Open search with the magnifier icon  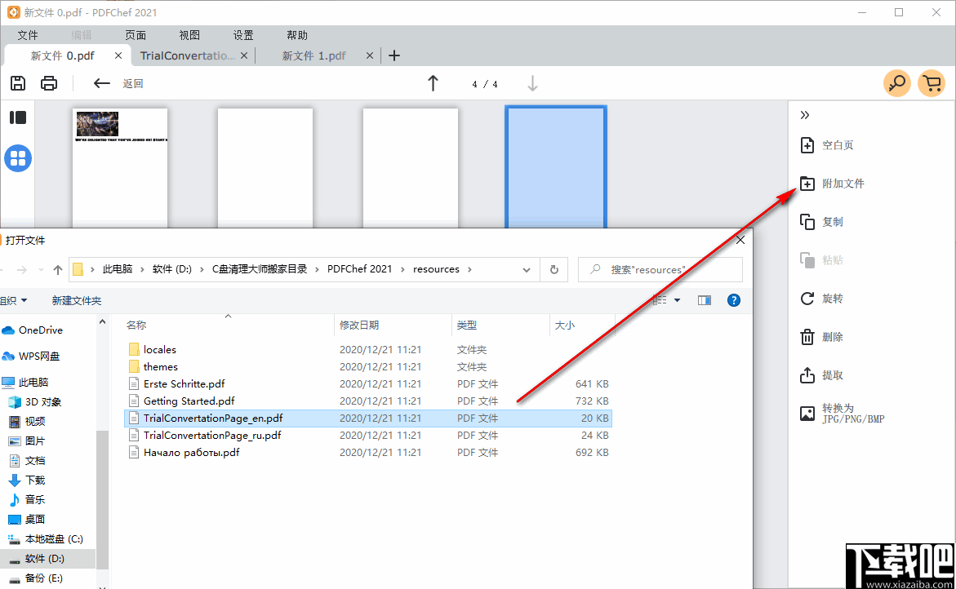point(896,83)
